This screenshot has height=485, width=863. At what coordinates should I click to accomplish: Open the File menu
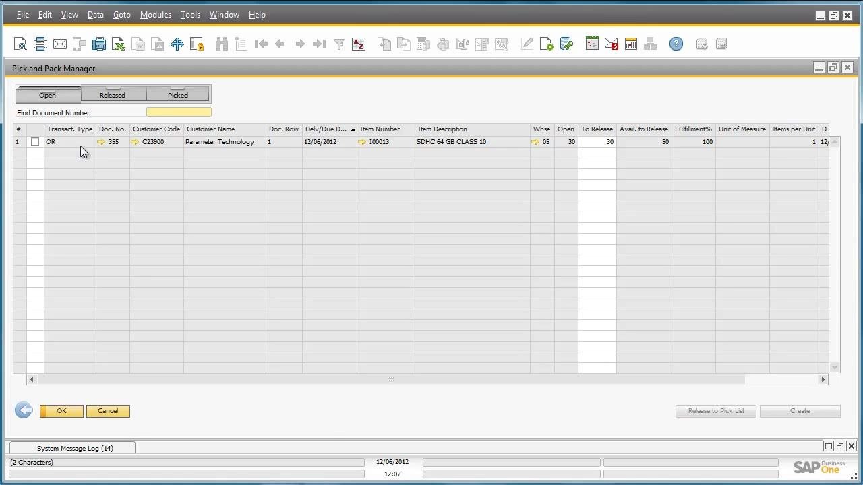(22, 15)
